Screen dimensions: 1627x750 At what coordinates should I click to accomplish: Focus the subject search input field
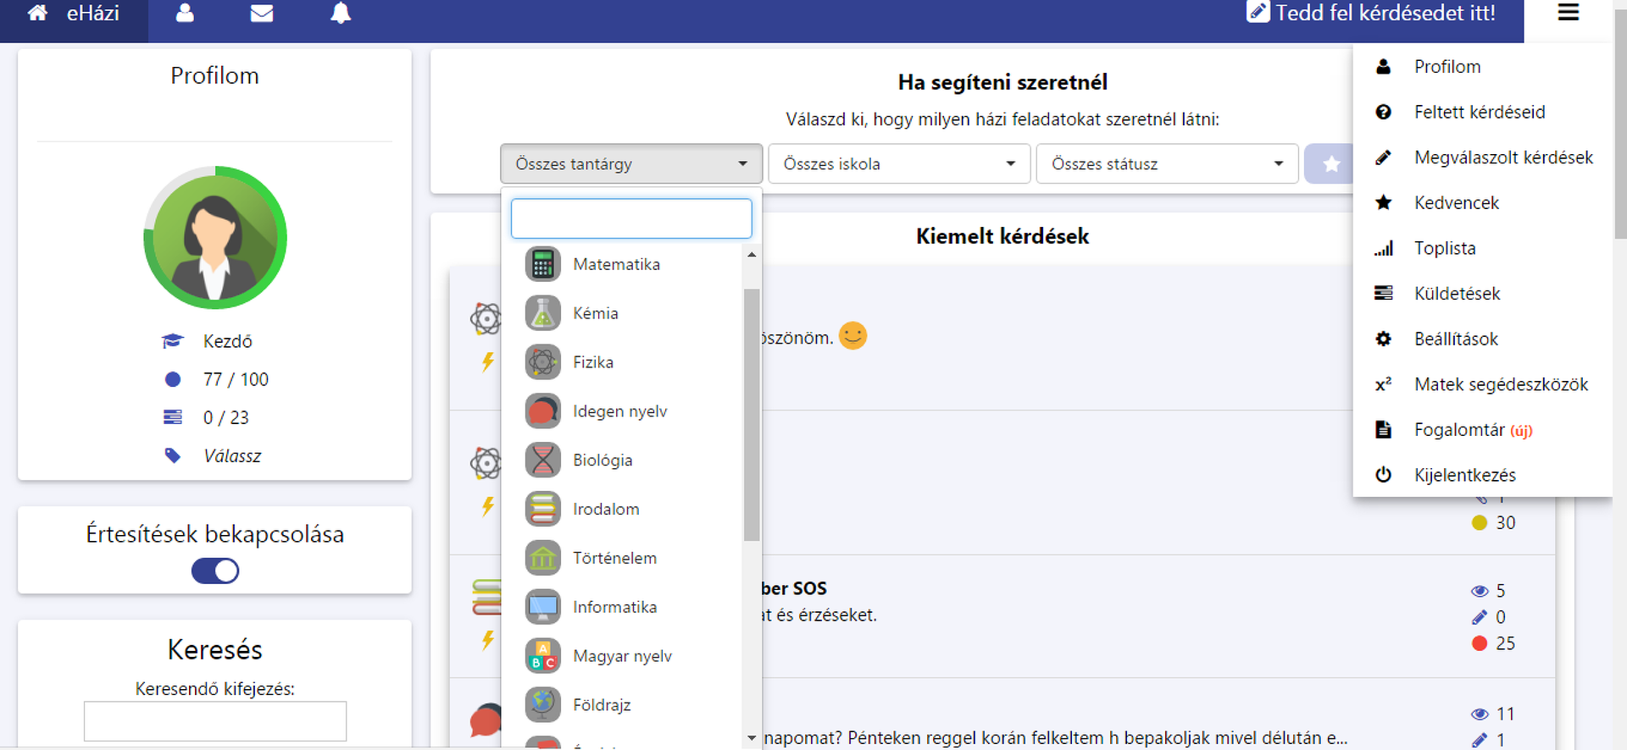point(631,218)
